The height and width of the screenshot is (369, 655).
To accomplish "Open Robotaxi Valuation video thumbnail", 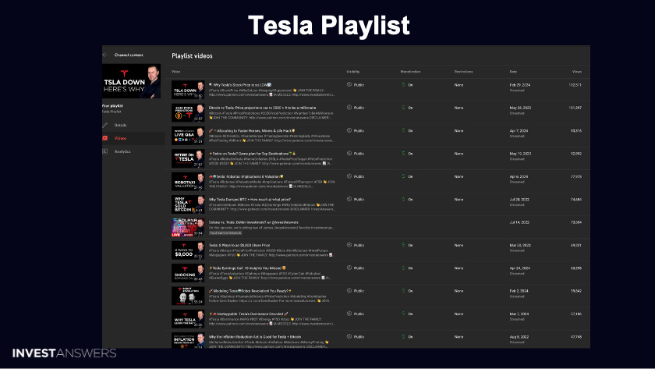I will [188, 182].
